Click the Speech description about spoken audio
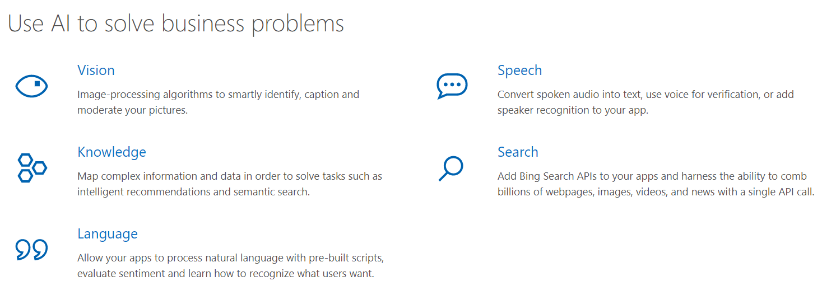This screenshot has height=295, width=822. click(645, 102)
